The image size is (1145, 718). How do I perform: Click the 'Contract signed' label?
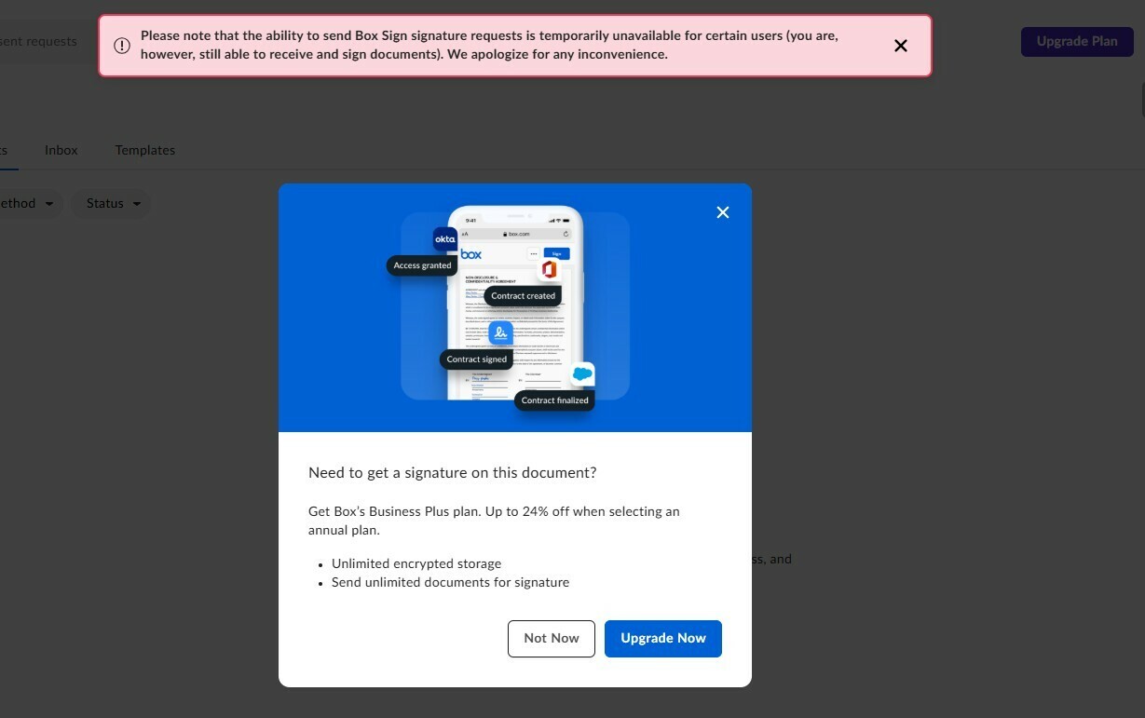[x=476, y=359]
